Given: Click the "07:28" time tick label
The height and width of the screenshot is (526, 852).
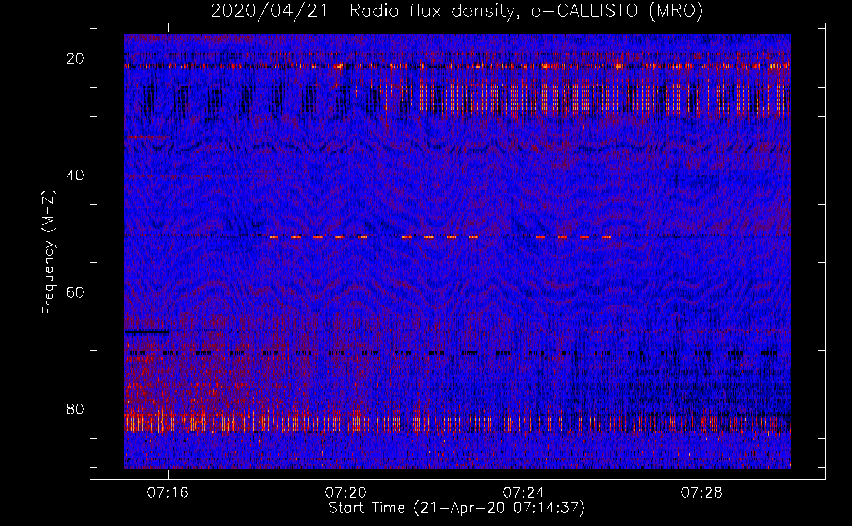Looking at the screenshot, I should [x=702, y=493].
